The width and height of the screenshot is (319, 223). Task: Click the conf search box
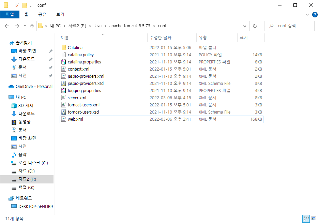(289, 26)
